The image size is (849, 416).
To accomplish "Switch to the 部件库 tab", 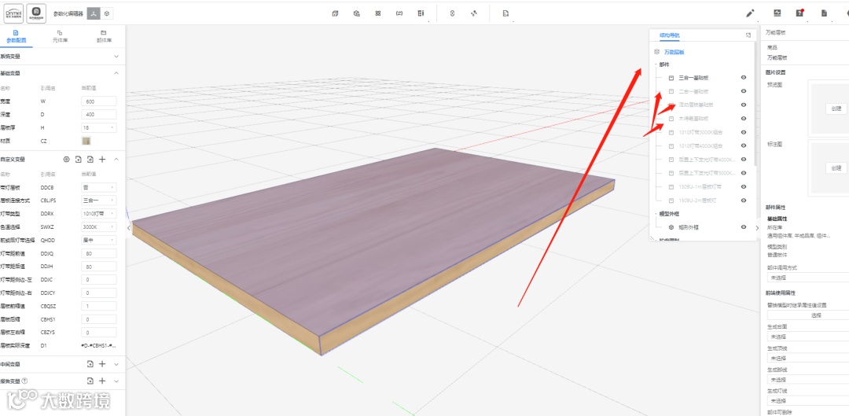I will pos(104,36).
